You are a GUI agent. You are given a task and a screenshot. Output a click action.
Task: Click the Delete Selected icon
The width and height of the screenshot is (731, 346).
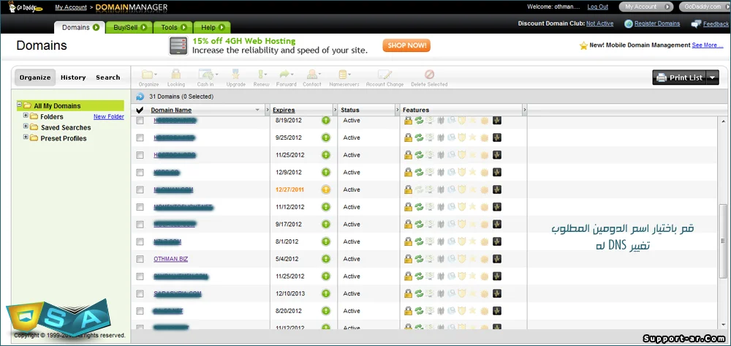429,75
